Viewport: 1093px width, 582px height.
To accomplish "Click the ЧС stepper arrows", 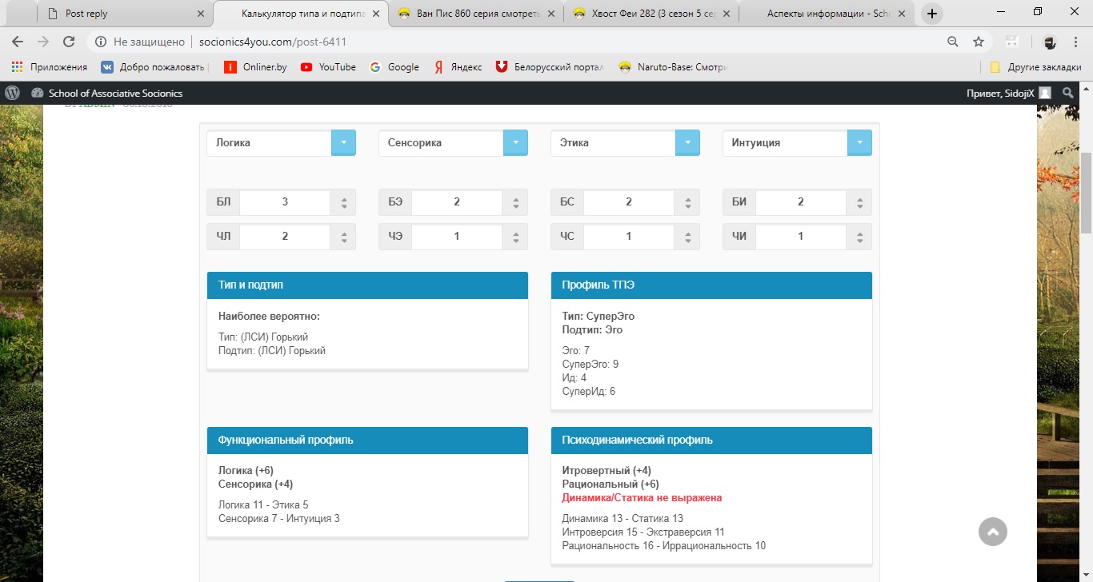I will click(x=688, y=237).
